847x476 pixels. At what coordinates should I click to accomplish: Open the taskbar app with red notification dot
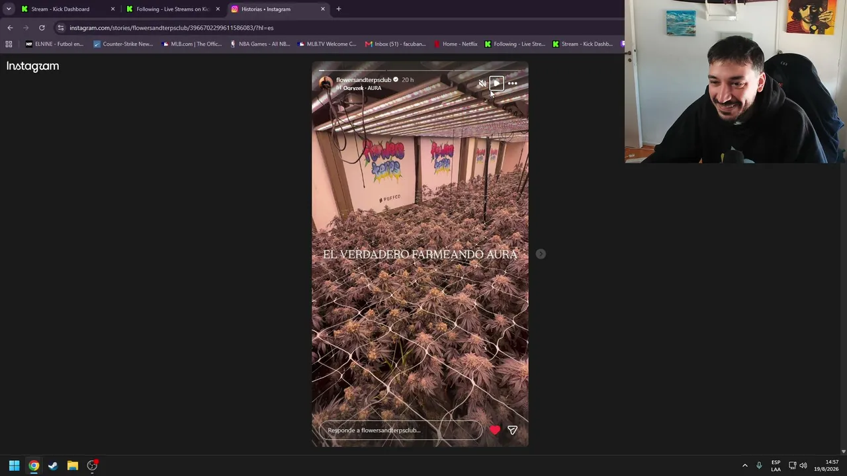[92, 465]
